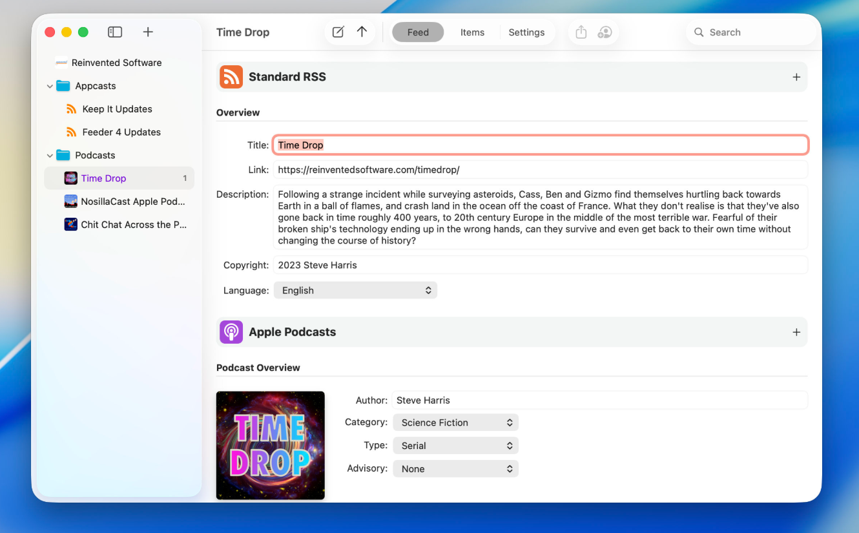Switch to the Settings tab
This screenshot has height=533, width=859.
coord(526,32)
